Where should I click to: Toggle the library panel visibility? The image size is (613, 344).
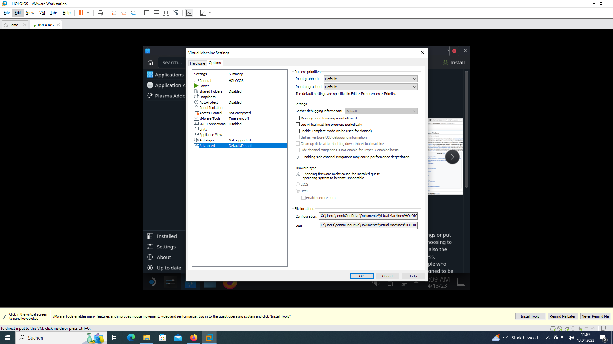click(147, 13)
